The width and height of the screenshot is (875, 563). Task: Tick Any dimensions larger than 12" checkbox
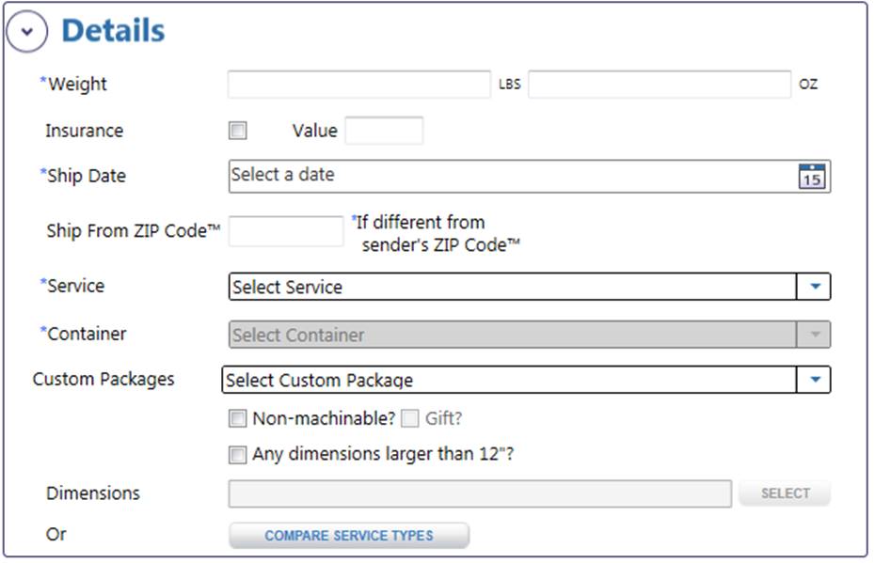pos(238,454)
